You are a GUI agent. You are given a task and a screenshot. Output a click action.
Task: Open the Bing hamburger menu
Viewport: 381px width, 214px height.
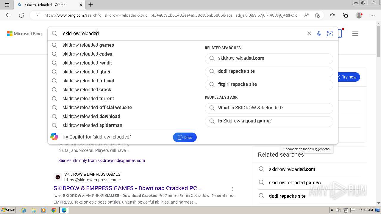point(355,34)
